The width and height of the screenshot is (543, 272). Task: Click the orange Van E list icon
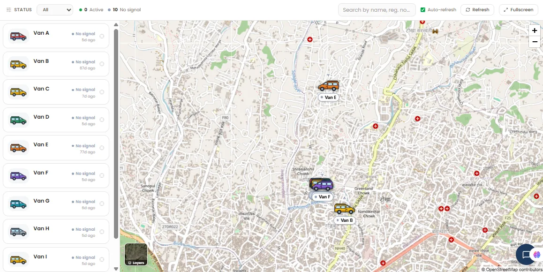[x=18, y=148]
